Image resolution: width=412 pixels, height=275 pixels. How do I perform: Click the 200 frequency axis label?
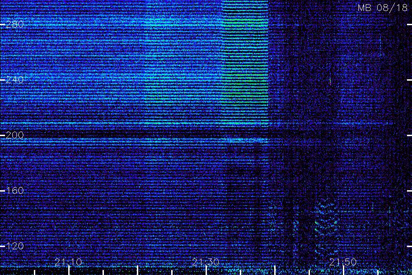tap(15, 135)
